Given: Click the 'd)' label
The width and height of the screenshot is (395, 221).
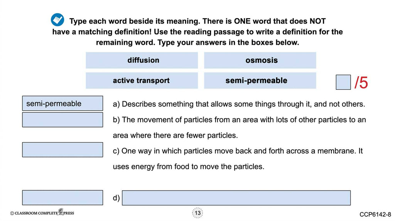Looking at the screenshot, I should (116, 198).
